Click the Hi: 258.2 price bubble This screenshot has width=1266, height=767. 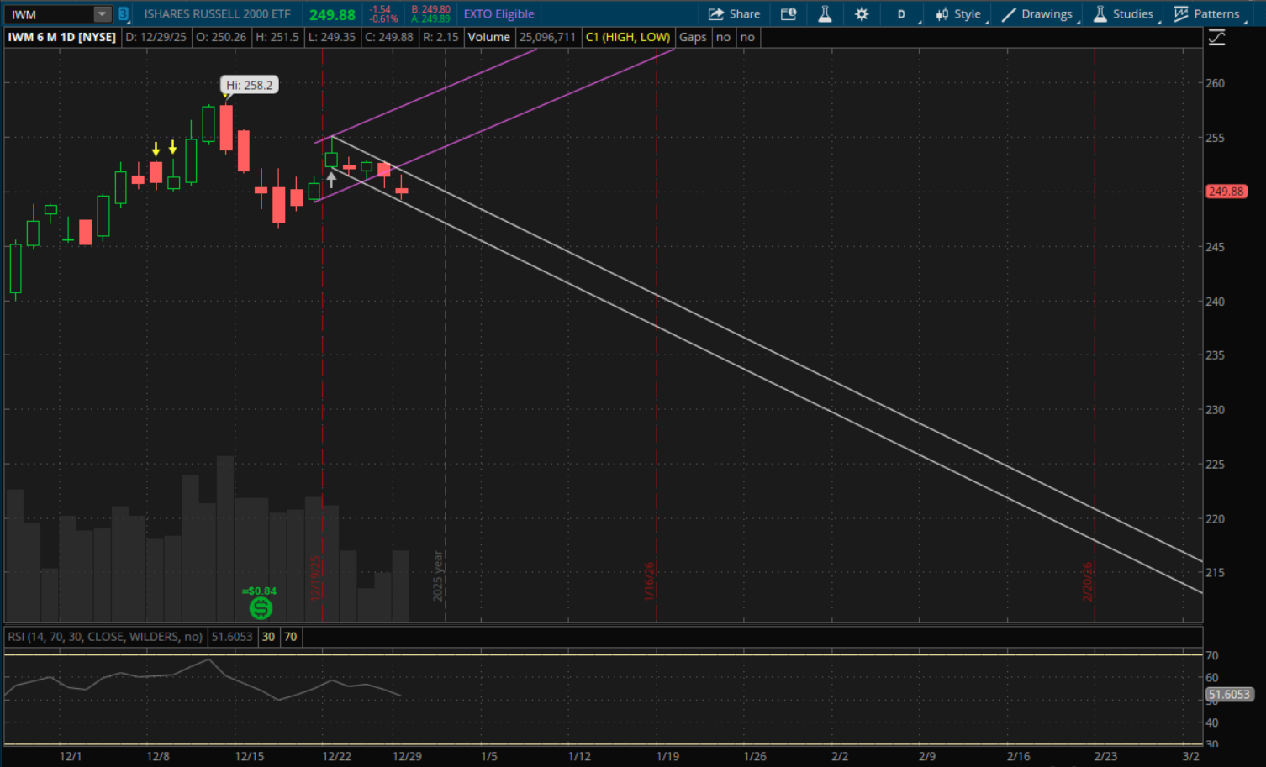click(x=249, y=85)
